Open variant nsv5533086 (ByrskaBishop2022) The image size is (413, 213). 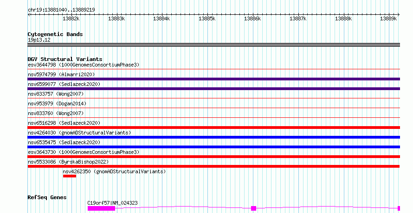click(68, 162)
